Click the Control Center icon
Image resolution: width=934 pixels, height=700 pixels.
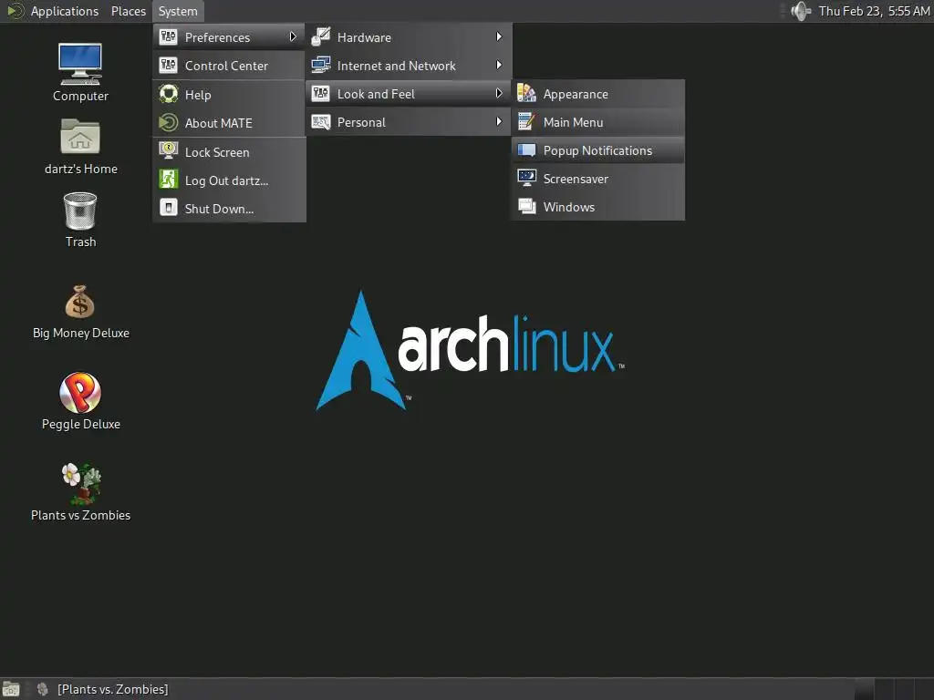(x=169, y=66)
